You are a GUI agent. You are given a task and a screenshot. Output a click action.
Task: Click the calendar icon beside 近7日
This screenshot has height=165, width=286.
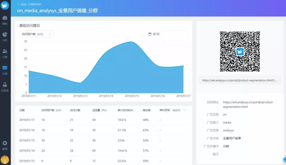pyautogui.click(x=150, y=34)
